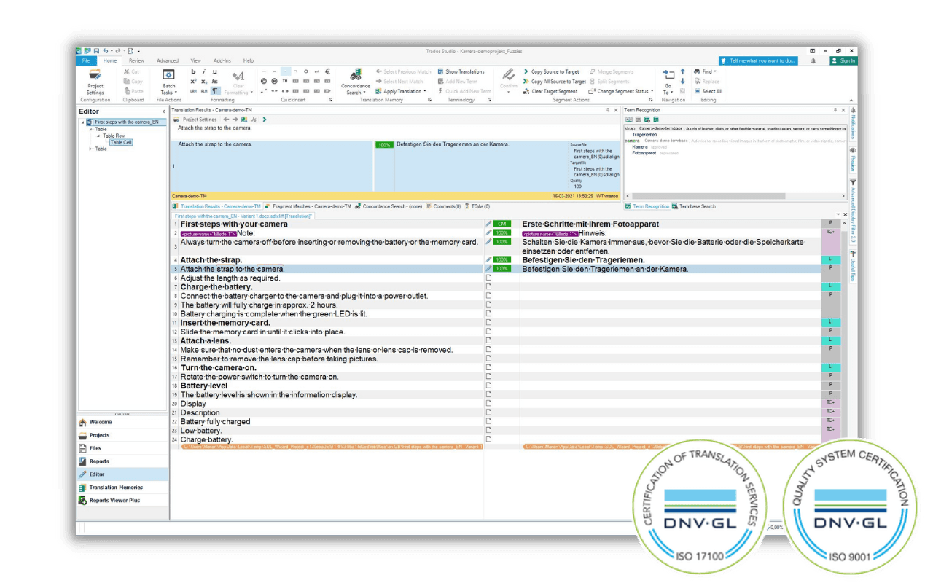Image resolution: width=933 pixels, height=583 pixels.
Task: Open the Change Segment Status dropdown
Action: coord(620,91)
